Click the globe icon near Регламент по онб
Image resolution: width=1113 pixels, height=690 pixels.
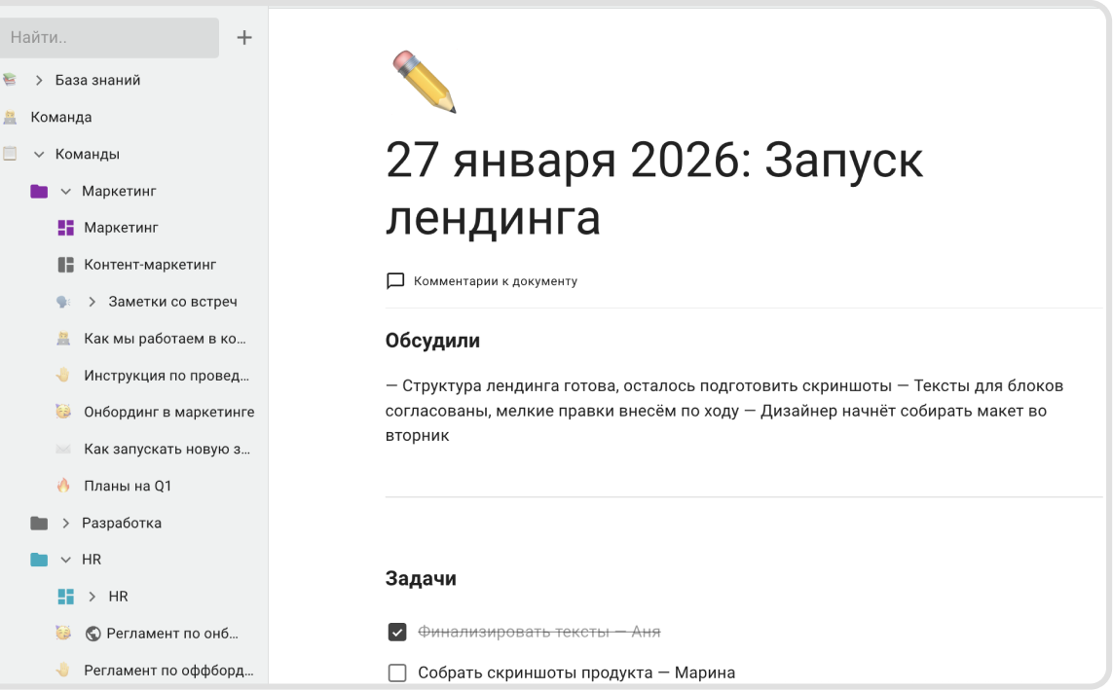tap(93, 634)
